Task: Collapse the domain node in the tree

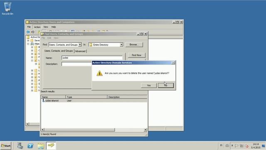Action: click(x=28, y=44)
